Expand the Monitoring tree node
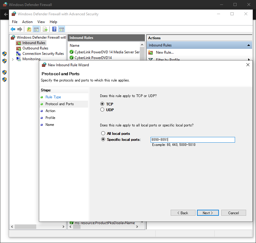 [x=13, y=59]
